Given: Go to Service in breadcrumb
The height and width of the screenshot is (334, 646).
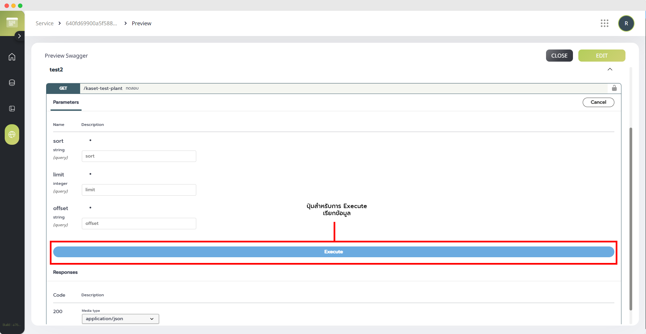Looking at the screenshot, I should pyautogui.click(x=44, y=23).
